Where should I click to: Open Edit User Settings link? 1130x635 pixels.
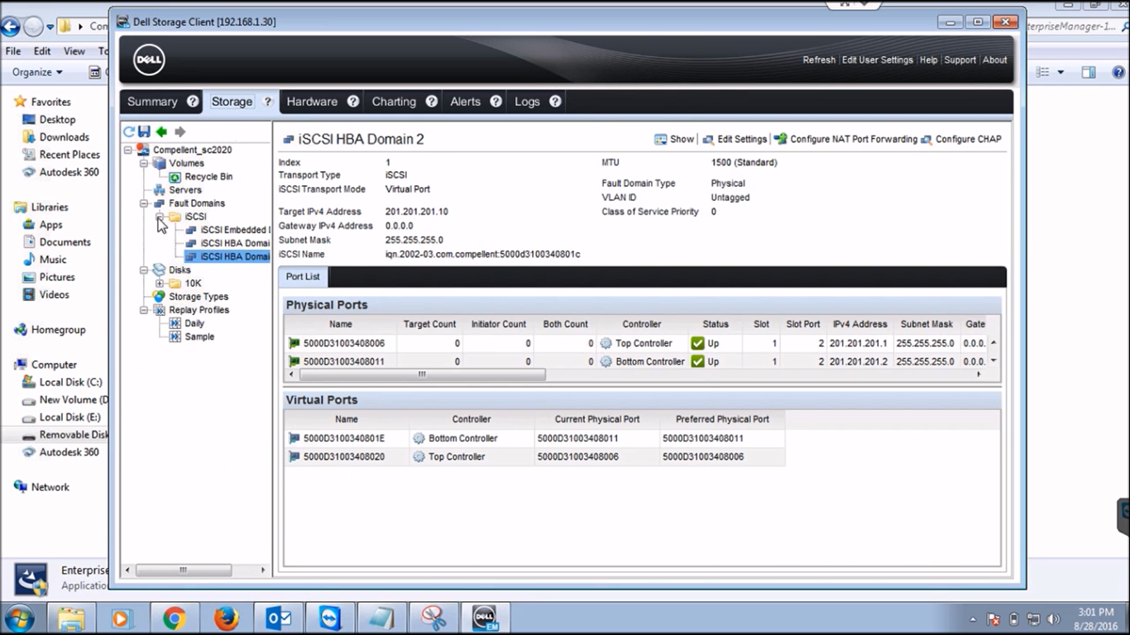pos(879,60)
